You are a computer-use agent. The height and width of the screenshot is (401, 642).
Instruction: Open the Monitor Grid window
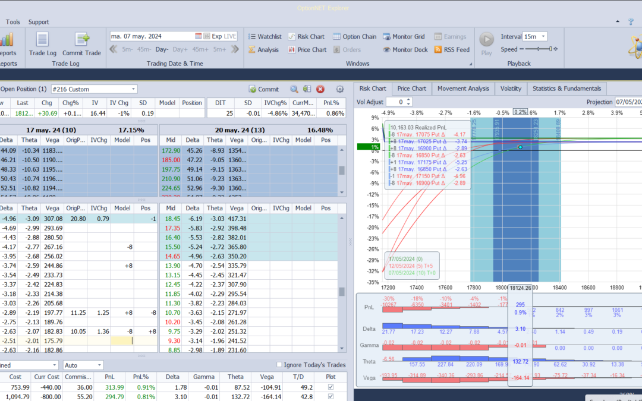[x=404, y=36]
